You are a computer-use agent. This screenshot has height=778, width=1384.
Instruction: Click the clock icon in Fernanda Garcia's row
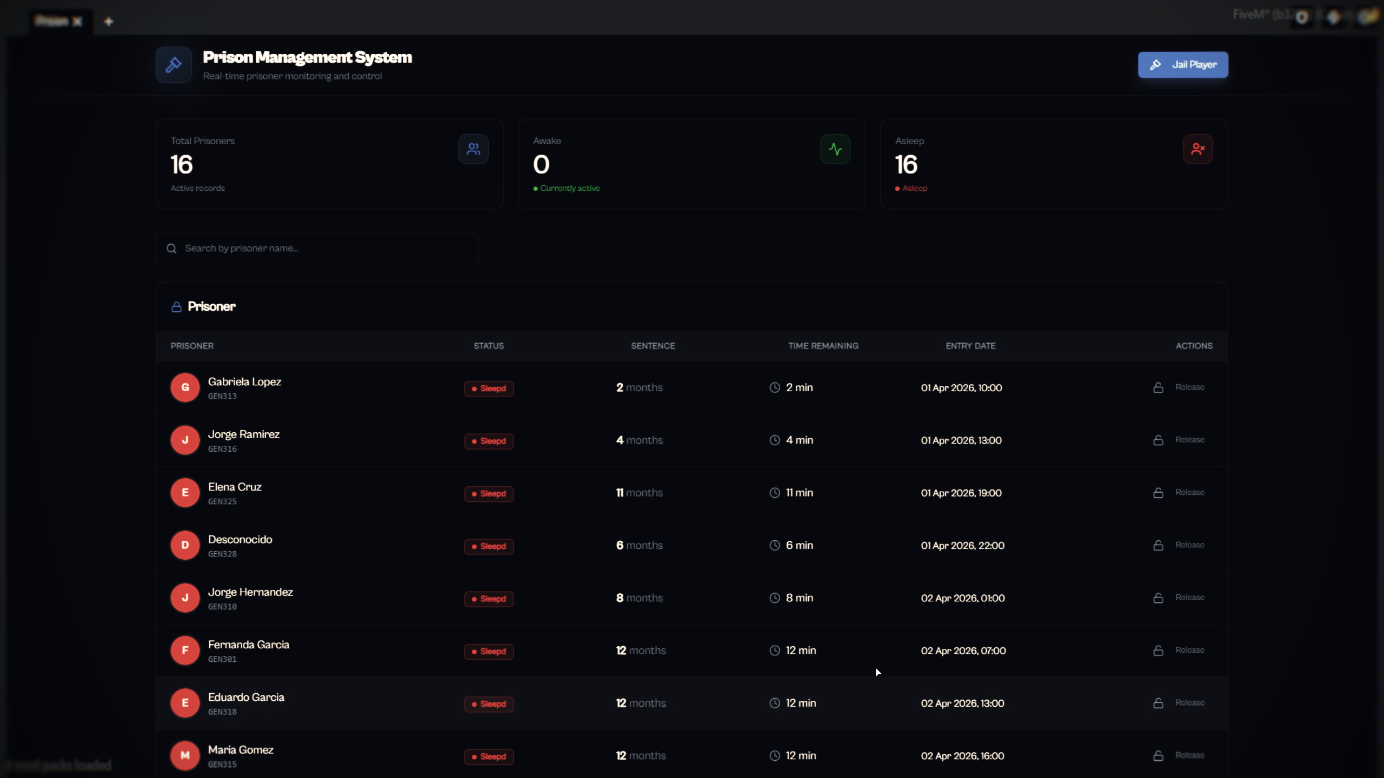click(775, 650)
